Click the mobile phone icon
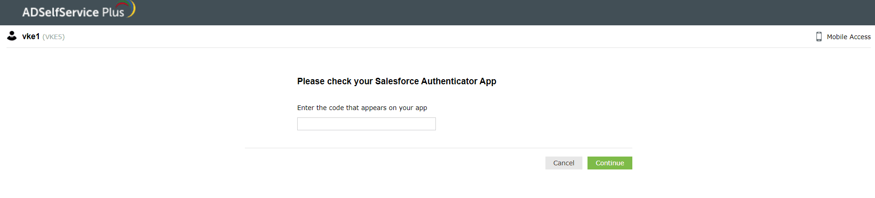 pyautogui.click(x=819, y=37)
